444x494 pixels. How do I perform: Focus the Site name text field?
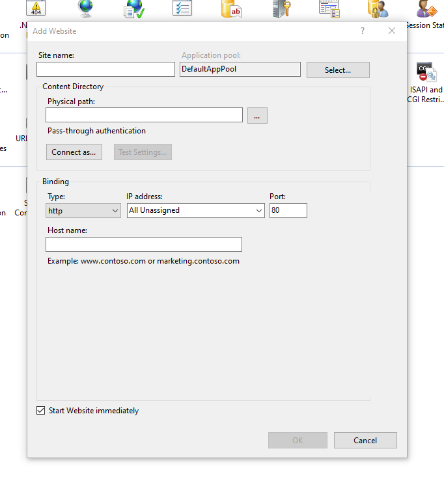[105, 70]
